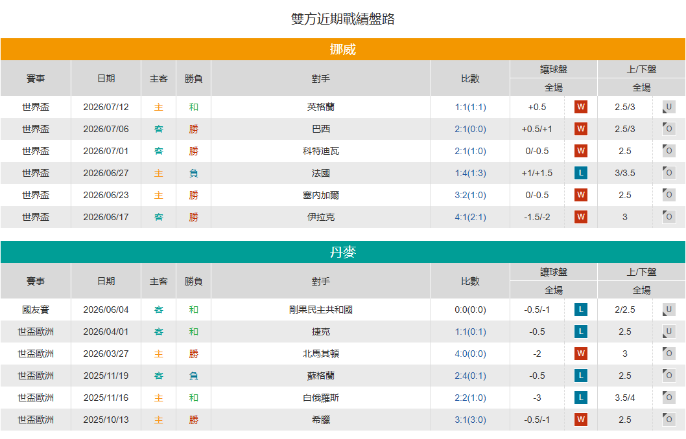Click the 0:0(0:0) score in the 國友賽 row

(470, 310)
